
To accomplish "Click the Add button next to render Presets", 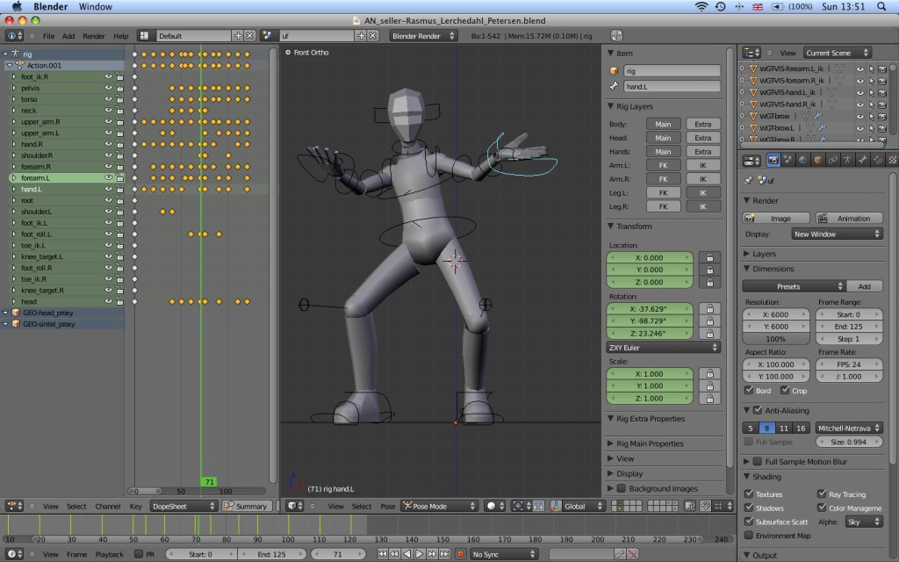I will click(866, 285).
